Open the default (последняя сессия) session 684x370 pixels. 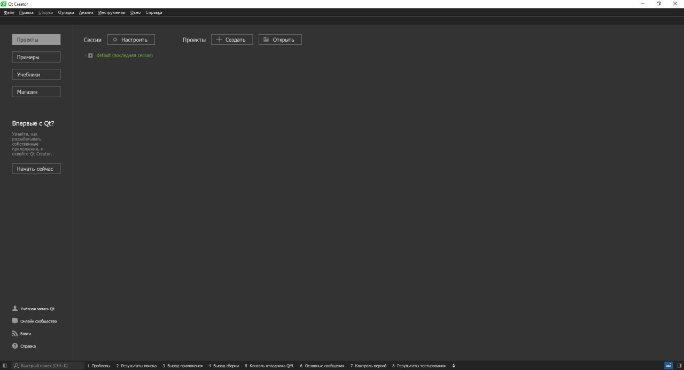tap(125, 56)
